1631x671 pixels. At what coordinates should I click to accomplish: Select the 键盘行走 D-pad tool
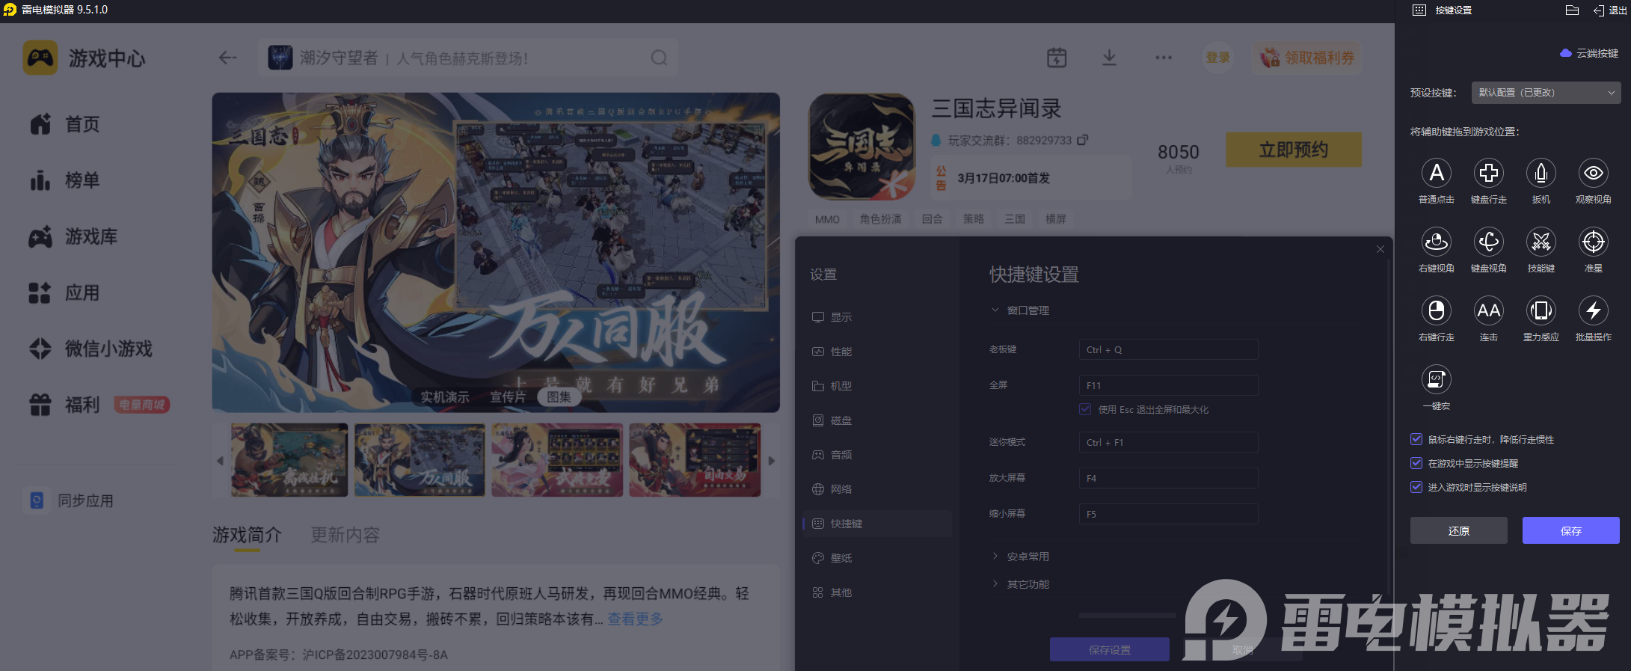1489,174
